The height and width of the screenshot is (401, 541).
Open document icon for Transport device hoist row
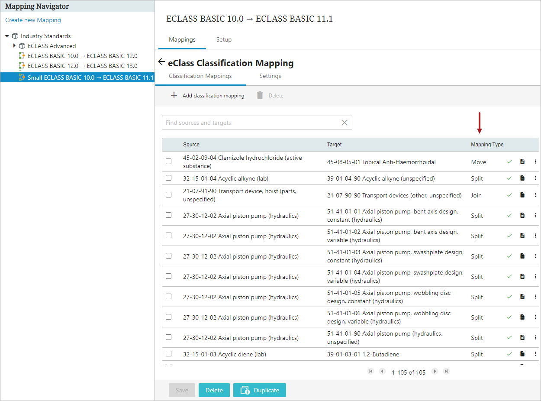point(522,195)
